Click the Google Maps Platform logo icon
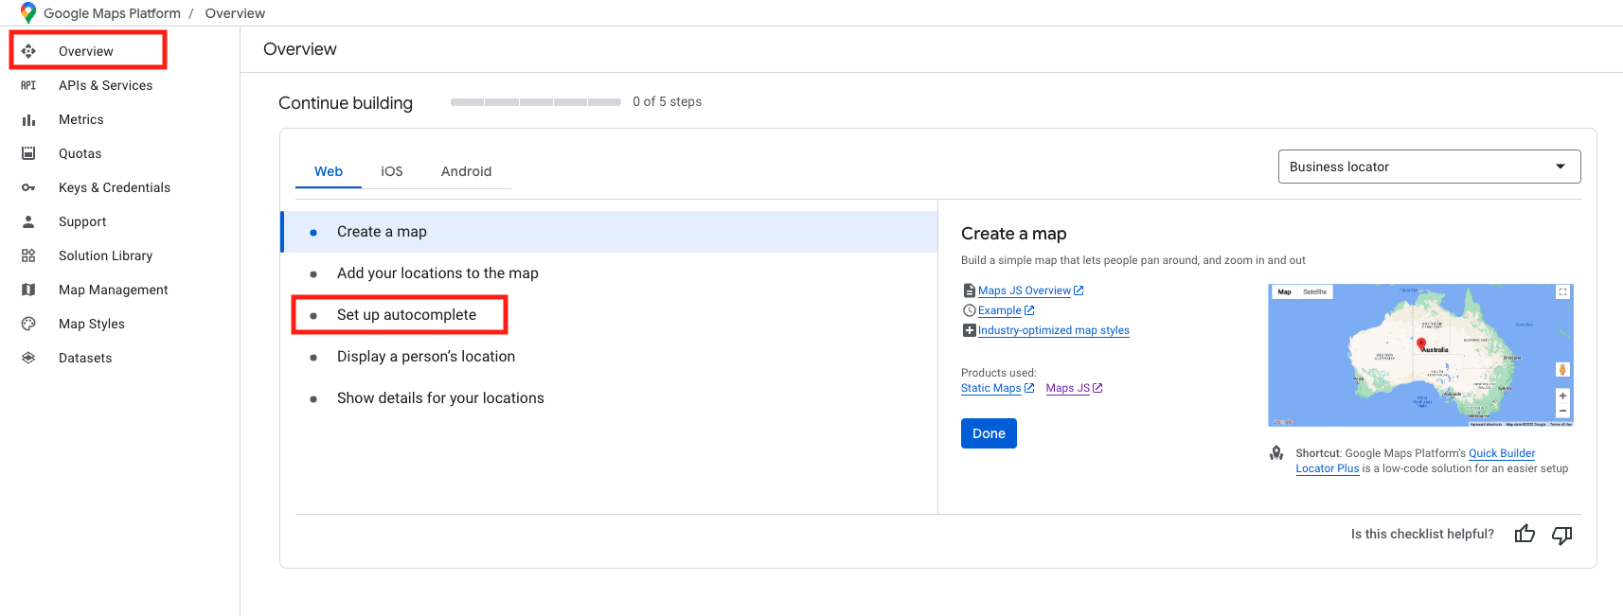The image size is (1623, 616). point(28,12)
